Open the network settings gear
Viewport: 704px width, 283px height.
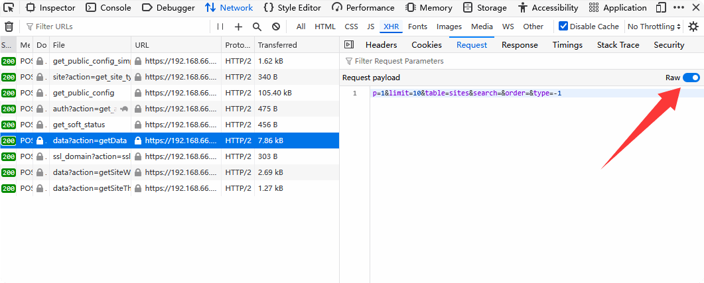(693, 27)
